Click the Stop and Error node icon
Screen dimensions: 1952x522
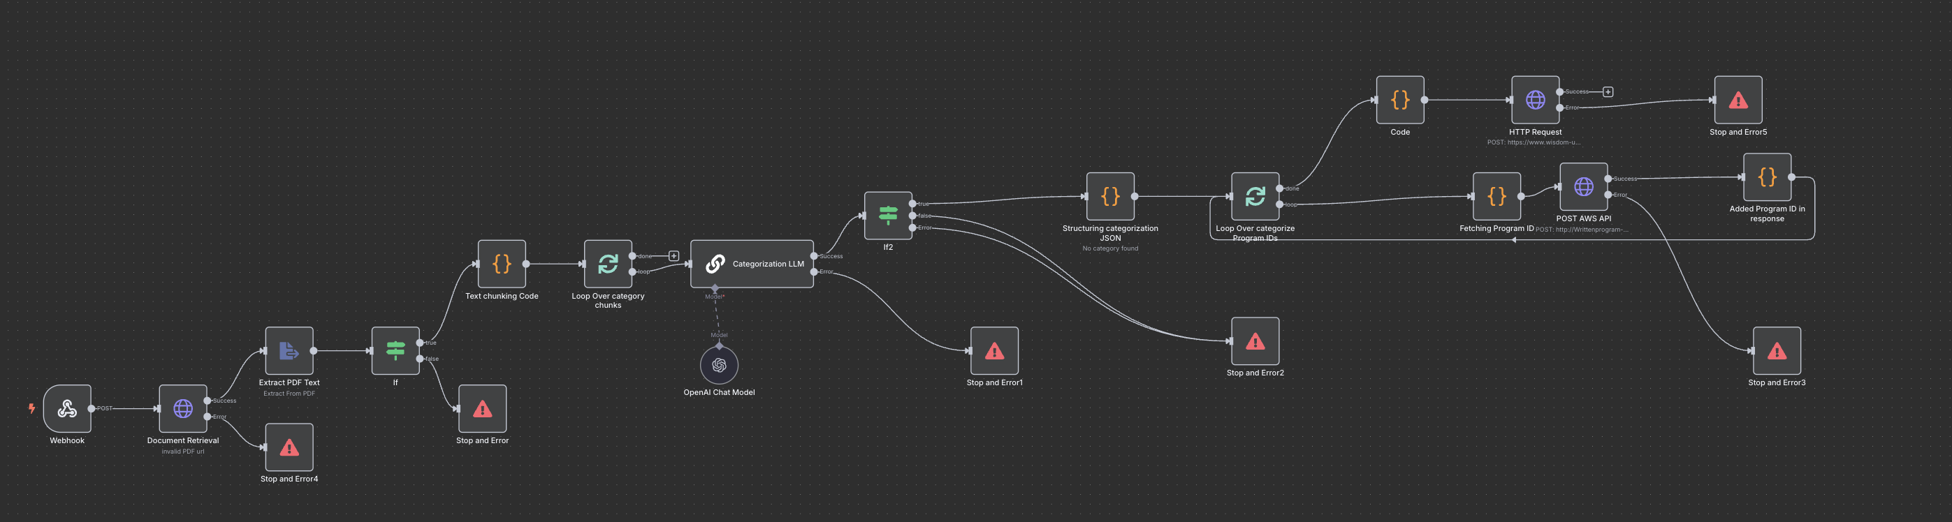coord(483,408)
